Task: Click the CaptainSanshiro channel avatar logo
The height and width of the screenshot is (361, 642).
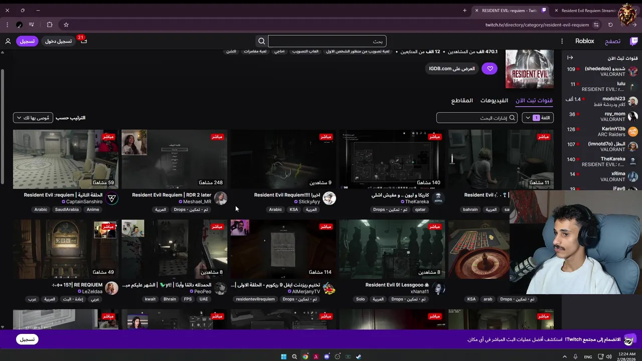Action: 112,198
